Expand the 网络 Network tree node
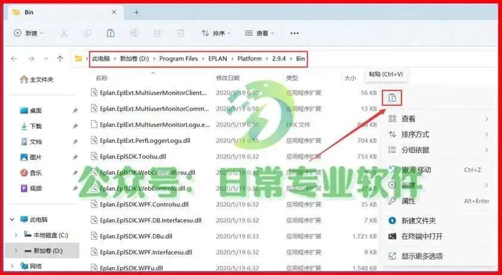The width and height of the screenshot is (502, 275). click(12, 265)
